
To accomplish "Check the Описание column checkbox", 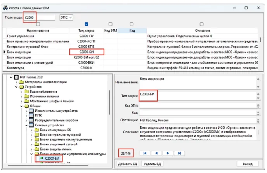I will [201, 24].
